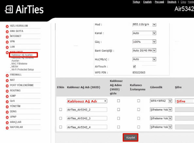Check SSID gizle for AirTies_Air5342_4
Screen dimensions: 194x143
click(x=118, y=127)
